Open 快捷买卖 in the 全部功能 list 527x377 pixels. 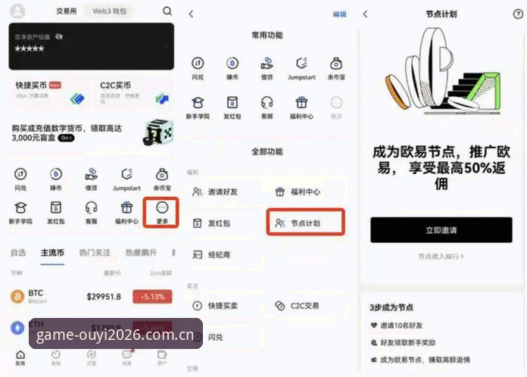[215, 306]
